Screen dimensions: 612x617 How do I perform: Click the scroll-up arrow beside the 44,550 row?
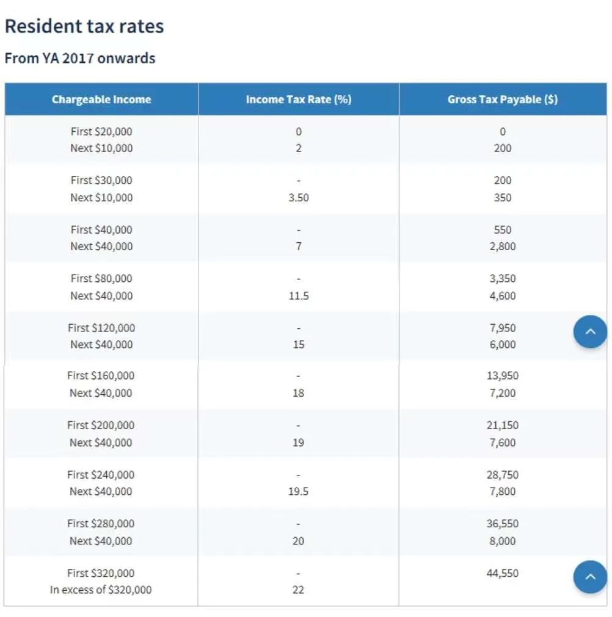[x=589, y=576]
